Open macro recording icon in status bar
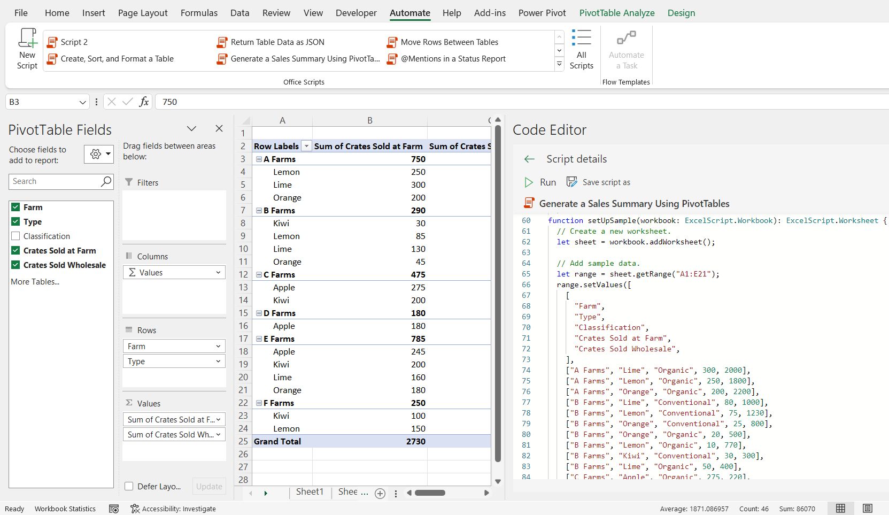The width and height of the screenshot is (889, 515). pyautogui.click(x=114, y=509)
